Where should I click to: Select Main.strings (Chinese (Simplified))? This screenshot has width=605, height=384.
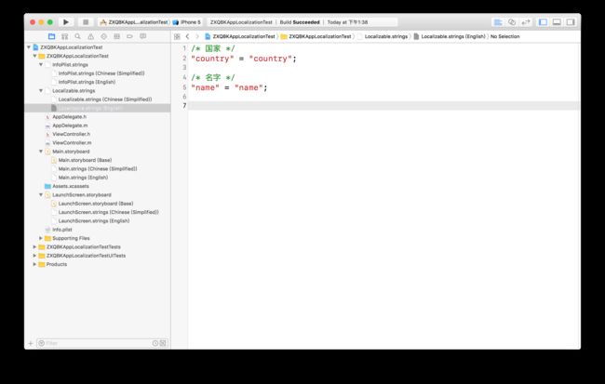pos(98,168)
